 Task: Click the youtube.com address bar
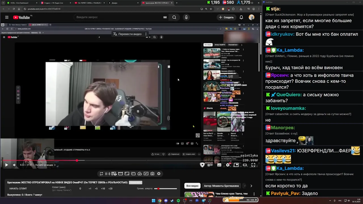[111, 9]
